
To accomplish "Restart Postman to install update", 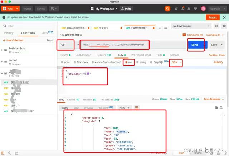I will (x=213, y=17).
